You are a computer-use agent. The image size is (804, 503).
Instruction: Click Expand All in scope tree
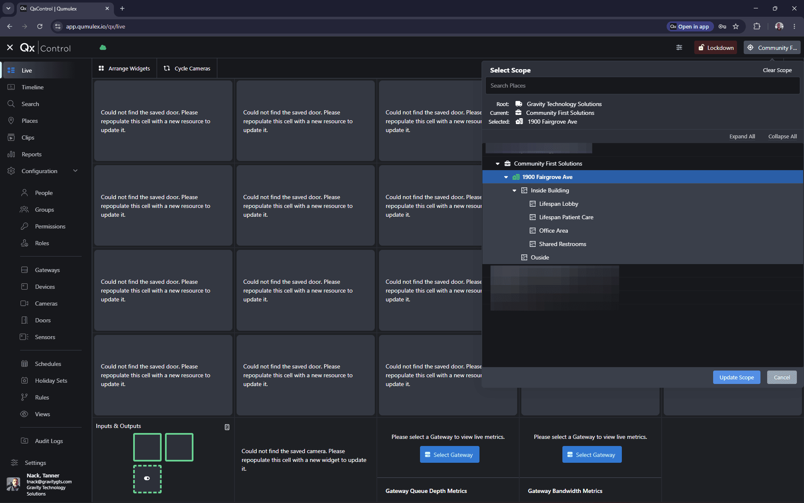click(742, 137)
